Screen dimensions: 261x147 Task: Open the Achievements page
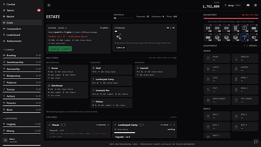point(22,41)
